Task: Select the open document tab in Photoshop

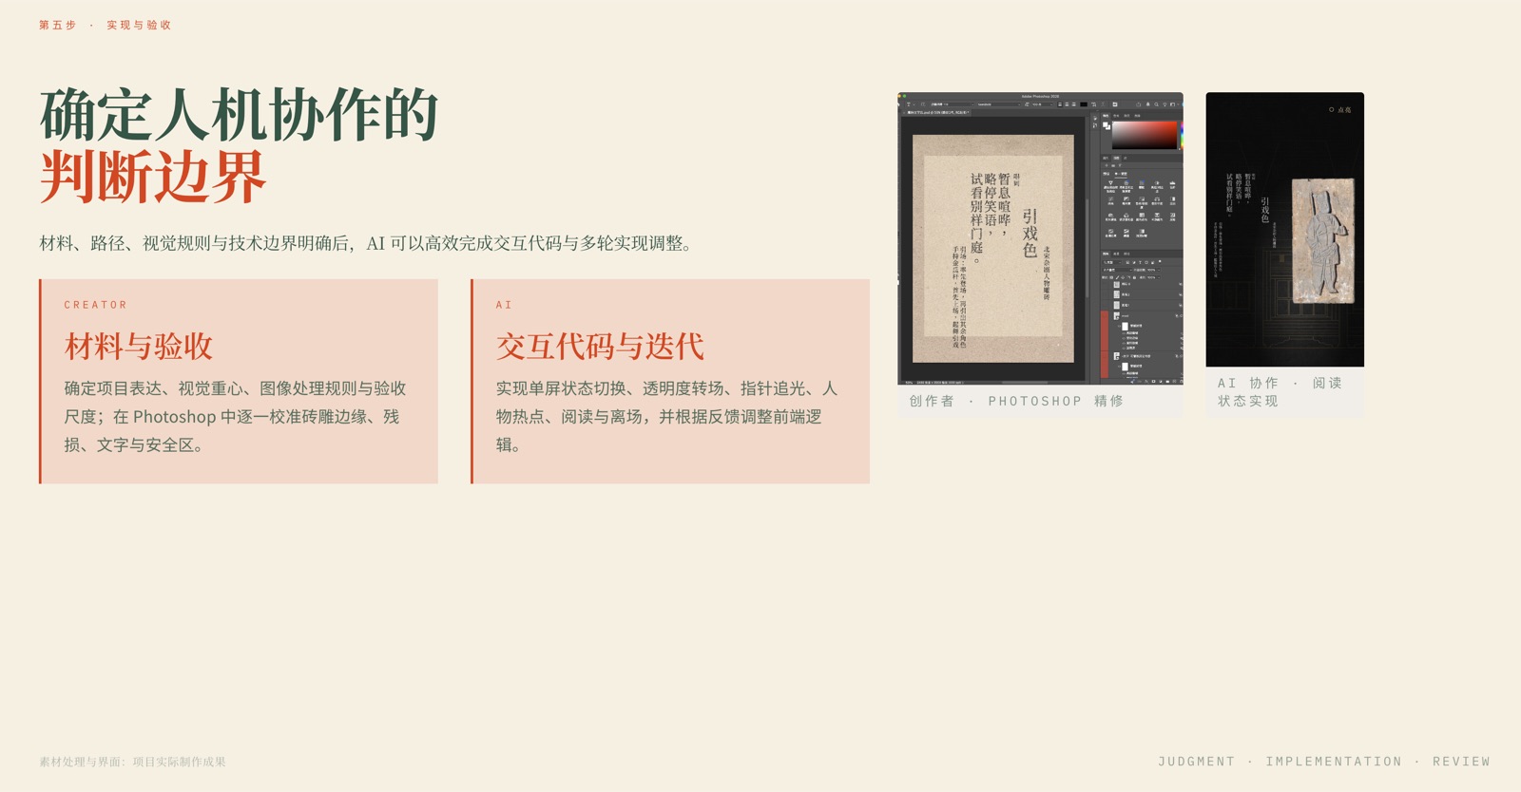Action: (935, 112)
